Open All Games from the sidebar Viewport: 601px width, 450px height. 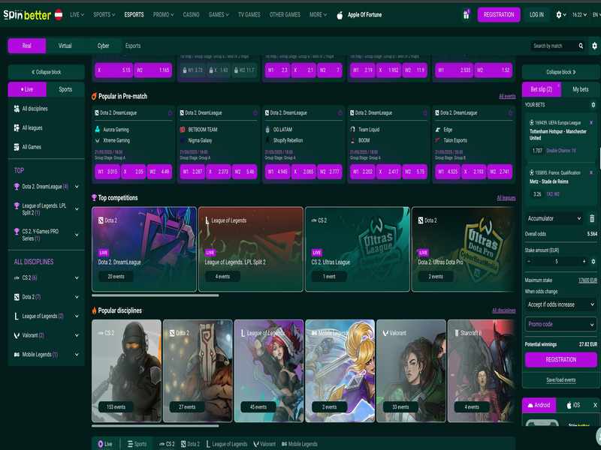pos(30,147)
